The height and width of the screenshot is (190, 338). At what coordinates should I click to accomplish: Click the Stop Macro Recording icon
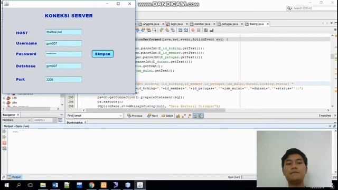pyautogui.click(x=199, y=30)
